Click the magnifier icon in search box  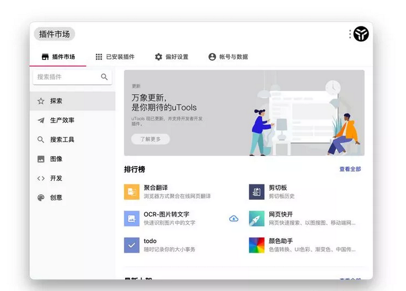click(104, 77)
